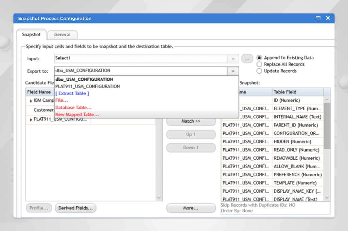The image size is (348, 231).
Task: Expand the IBM Camp field group
Action: (x=30, y=100)
